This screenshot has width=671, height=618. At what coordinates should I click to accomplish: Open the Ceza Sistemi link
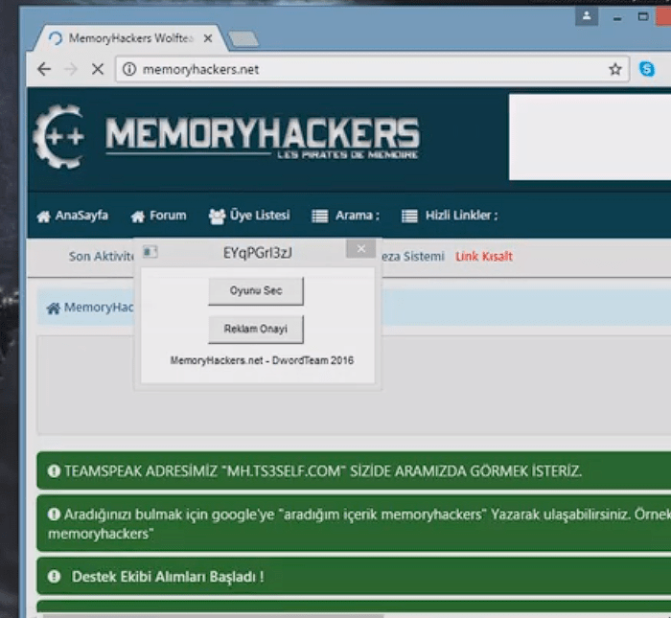pyautogui.click(x=412, y=256)
